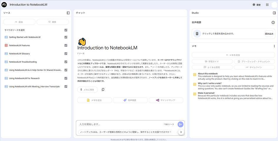Collapse the Studio panel with its panel icon
This screenshot has height=141, width=278.
click(274, 13)
